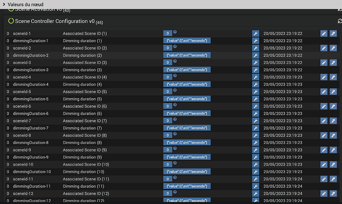Click the 'dimmingDuration-9' identifier text
Viewport: 342px width, 204px height.
pos(31,157)
